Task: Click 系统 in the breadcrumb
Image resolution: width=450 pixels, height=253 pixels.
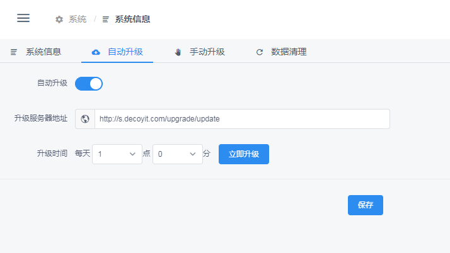Action: pos(78,20)
